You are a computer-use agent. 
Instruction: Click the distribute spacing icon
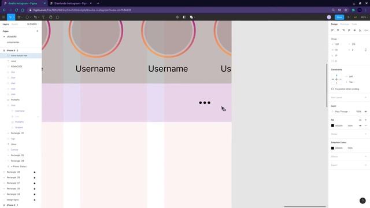click(366, 31)
